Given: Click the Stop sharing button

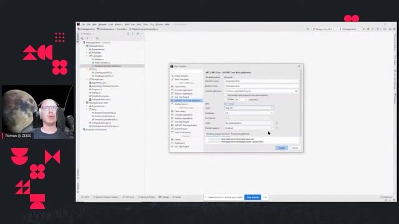Looking at the screenshot, I should (252, 197).
